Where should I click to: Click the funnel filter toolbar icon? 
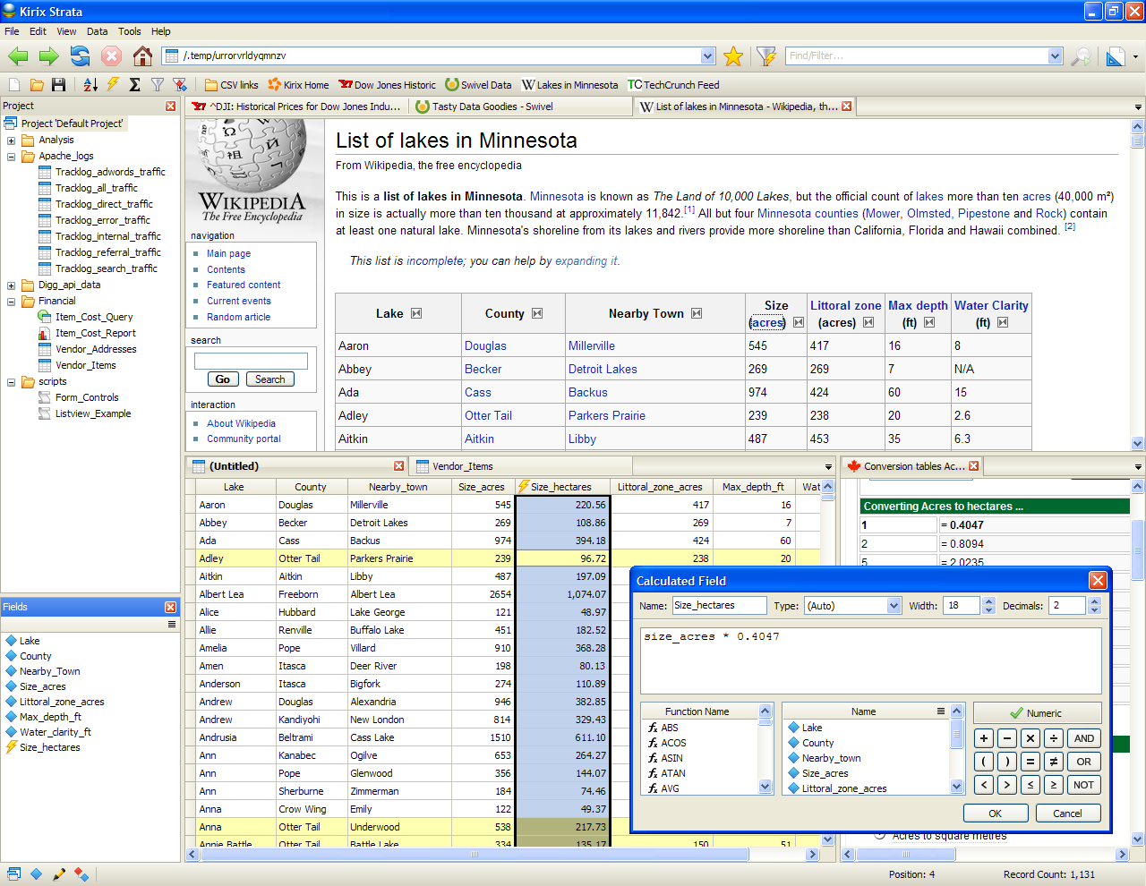click(158, 85)
